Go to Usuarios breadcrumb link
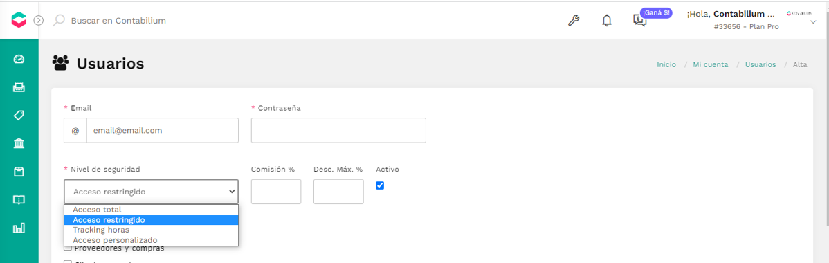Image resolution: width=829 pixels, height=263 pixels. pos(760,64)
